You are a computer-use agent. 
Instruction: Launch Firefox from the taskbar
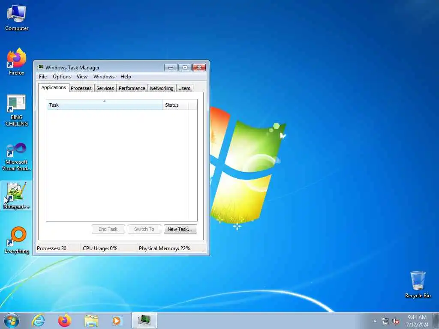64,320
